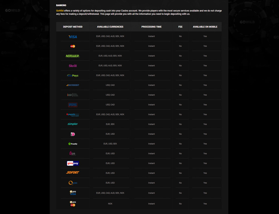Click the Processing Time column header
Image resolution: width=279 pixels, height=214 pixels.
tap(152, 27)
